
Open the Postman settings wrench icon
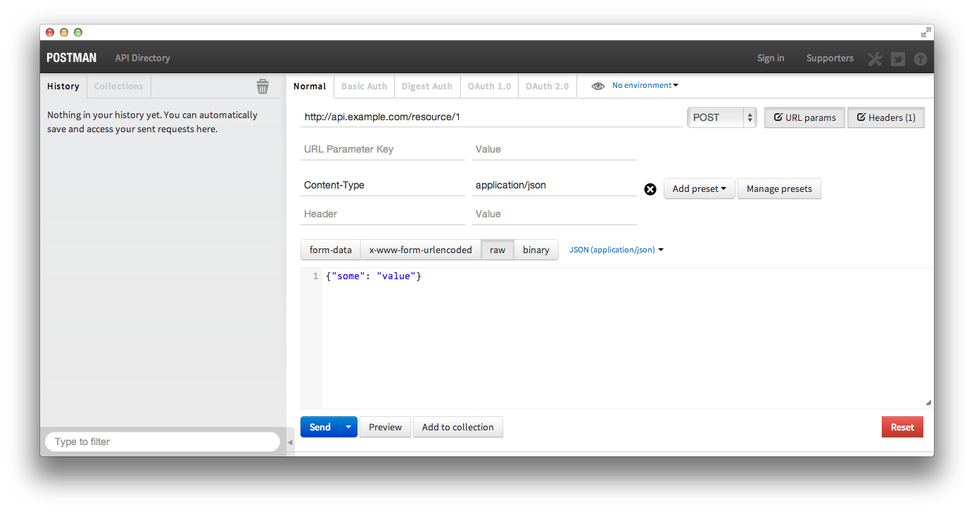(875, 58)
